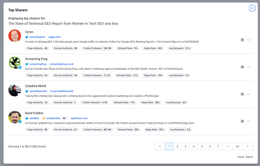Click Screaming Frog's frog logo avatar

pos(15,63)
